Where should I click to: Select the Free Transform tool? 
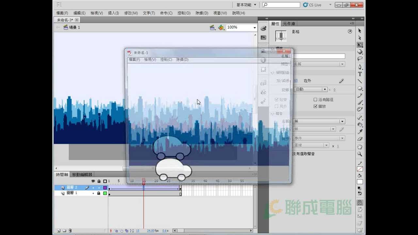pos(360,45)
